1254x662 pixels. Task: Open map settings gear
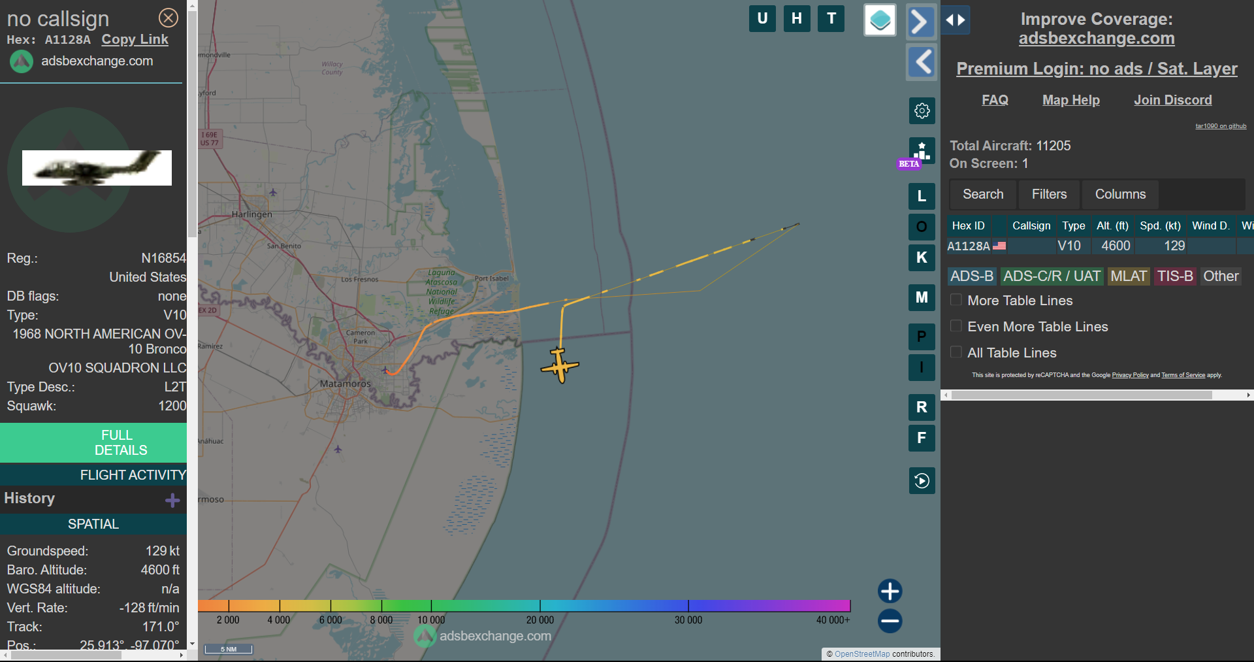point(922,110)
